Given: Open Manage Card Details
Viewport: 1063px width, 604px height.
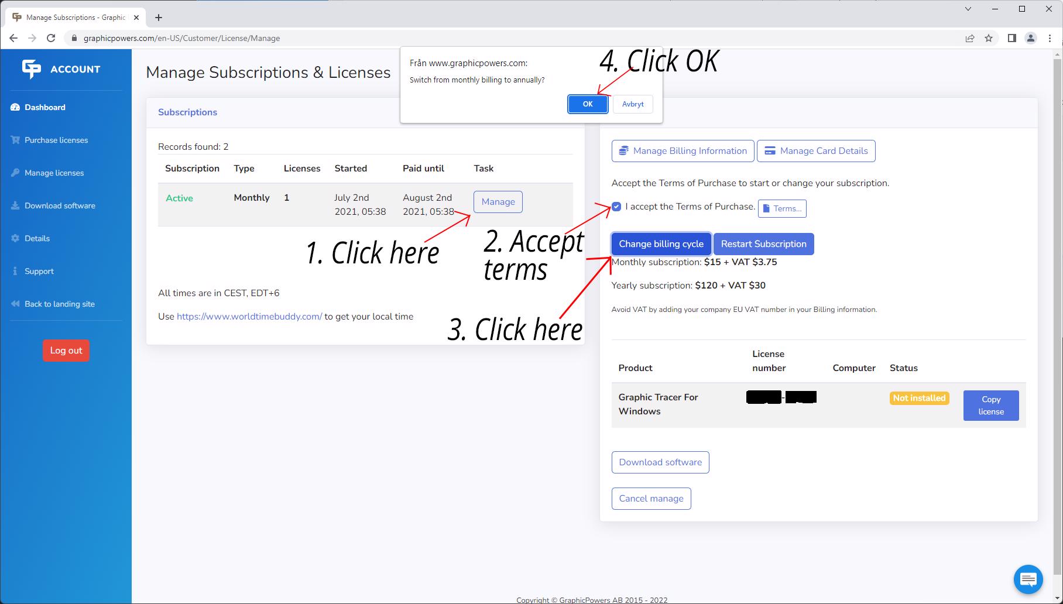Looking at the screenshot, I should (x=817, y=151).
